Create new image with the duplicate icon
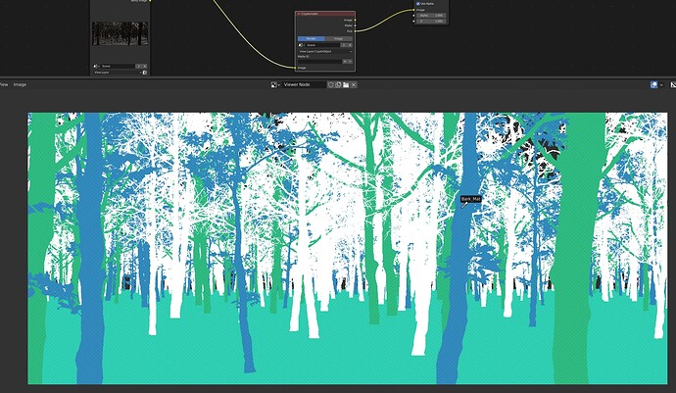676x393 pixels. click(x=338, y=84)
